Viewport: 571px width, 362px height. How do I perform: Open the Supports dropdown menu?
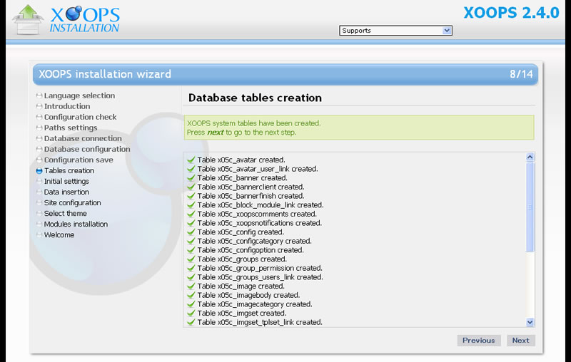[x=395, y=31]
